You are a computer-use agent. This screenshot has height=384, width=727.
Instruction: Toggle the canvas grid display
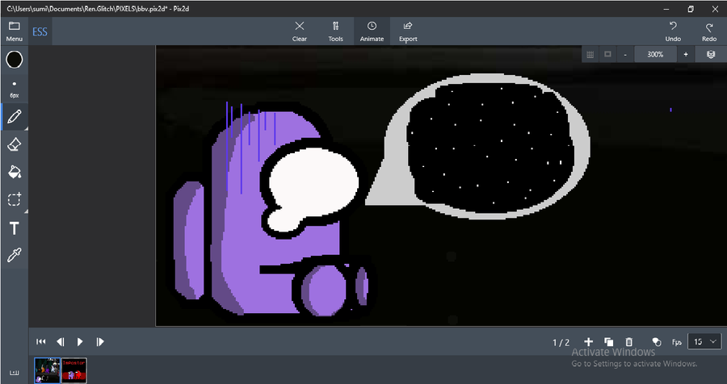[590, 55]
